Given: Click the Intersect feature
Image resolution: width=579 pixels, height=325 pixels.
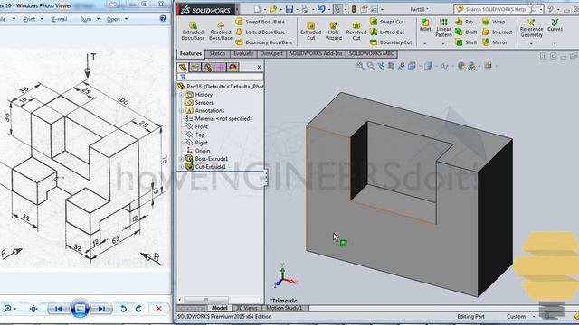Looking at the screenshot, I should (497, 32).
